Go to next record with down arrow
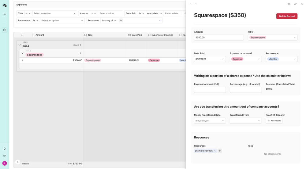The width and height of the screenshot is (306, 169). [x=196, y=4]
